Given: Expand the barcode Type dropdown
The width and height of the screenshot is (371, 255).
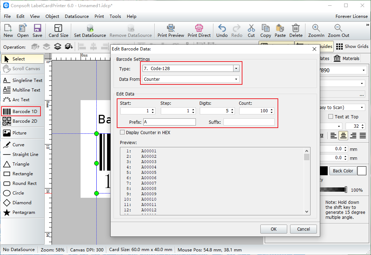Looking at the screenshot, I should 236,69.
